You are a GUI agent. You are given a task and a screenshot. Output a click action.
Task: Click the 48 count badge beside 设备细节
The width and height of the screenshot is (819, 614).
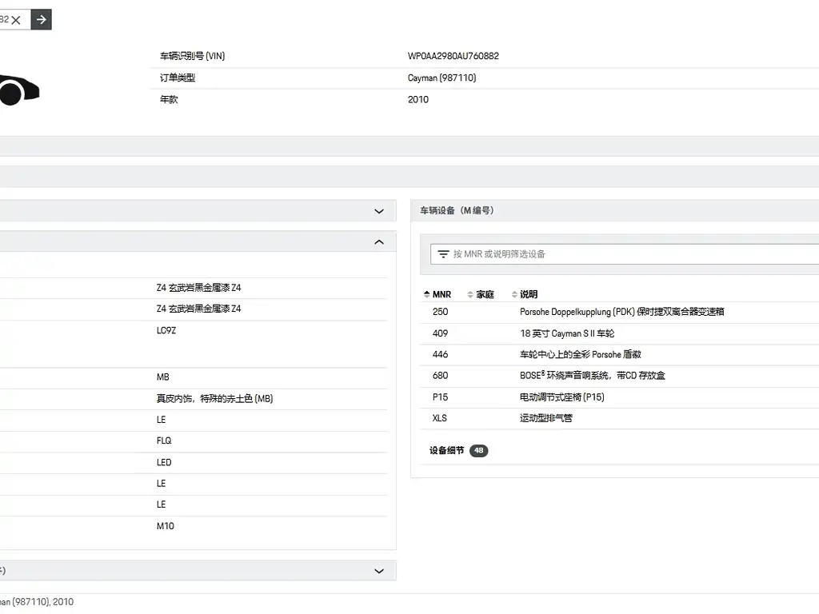point(478,451)
